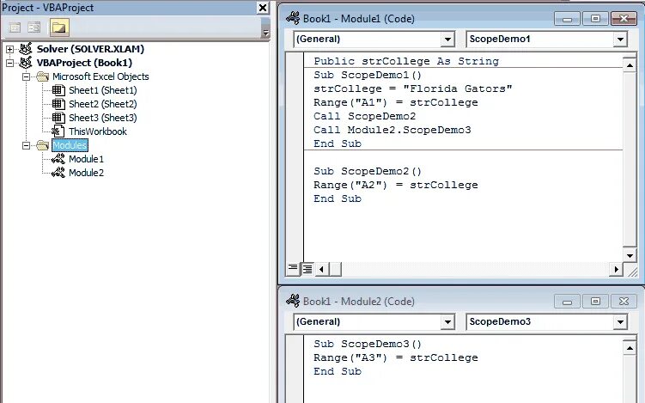Select Microsoft Excel Objects folder label
This screenshot has width=645, height=403.
click(100, 76)
